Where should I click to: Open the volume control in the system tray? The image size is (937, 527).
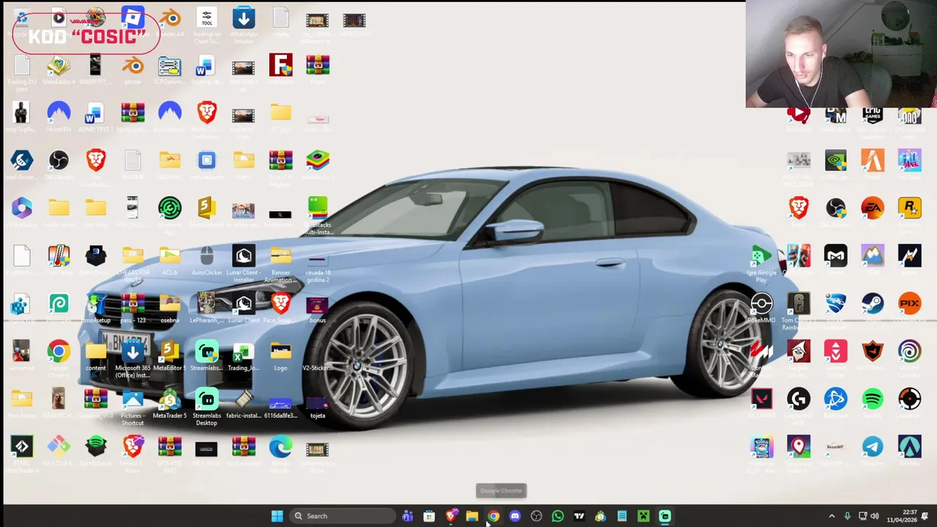875,516
